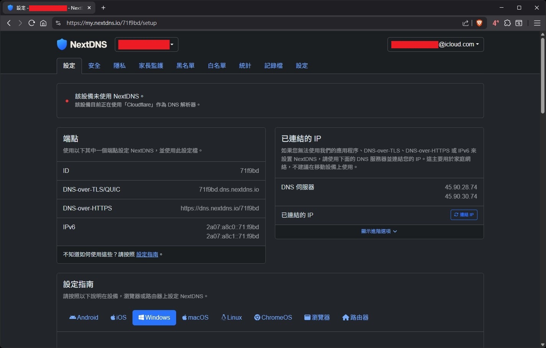
Task: Go back to the previous page
Action: (9, 23)
